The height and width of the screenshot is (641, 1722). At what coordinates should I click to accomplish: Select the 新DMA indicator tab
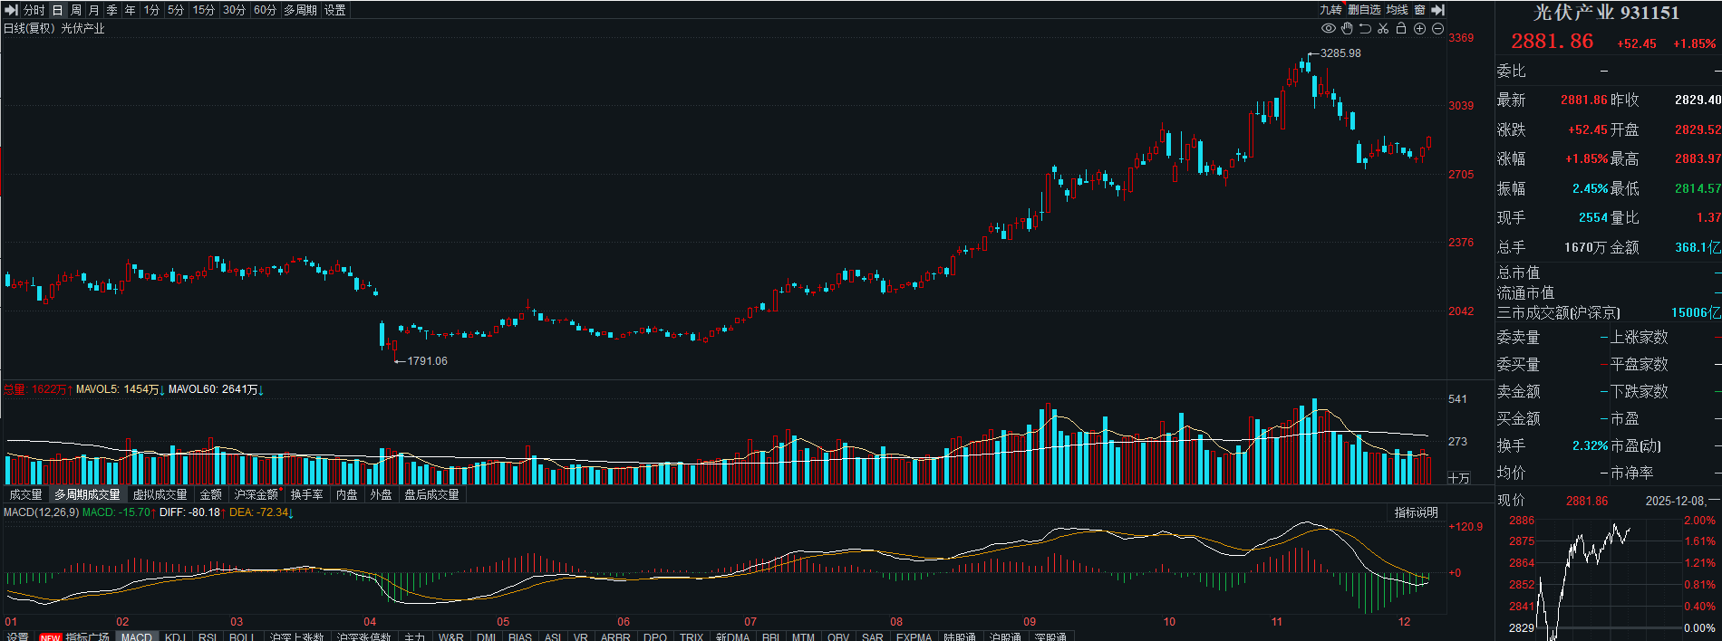[x=732, y=636]
